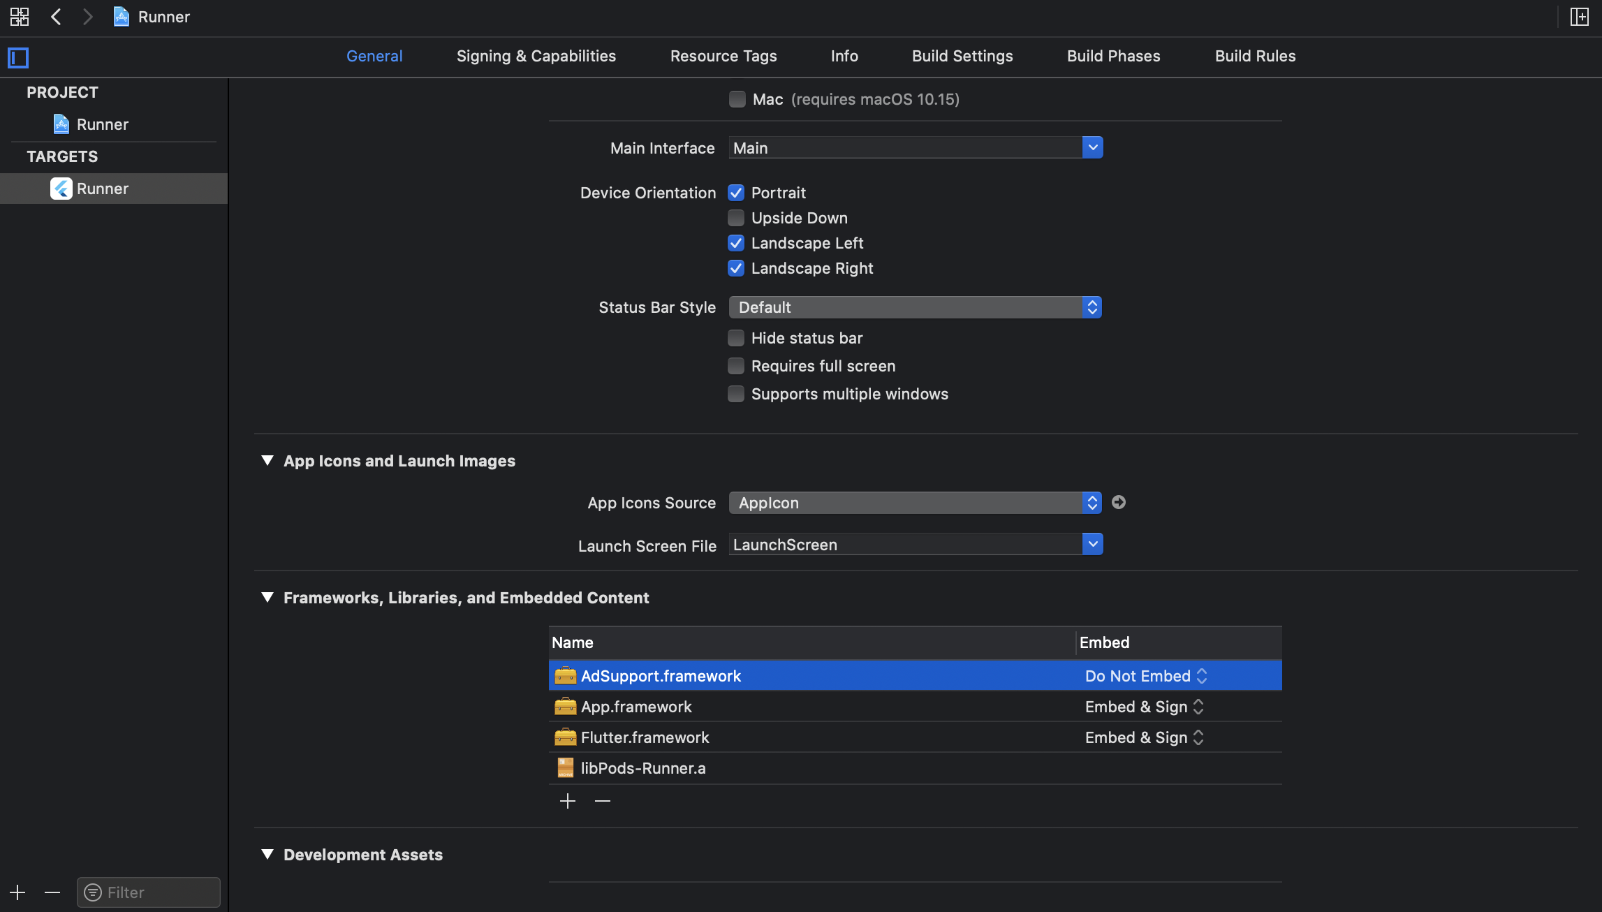Select the Runner target in the sidebar

114,189
